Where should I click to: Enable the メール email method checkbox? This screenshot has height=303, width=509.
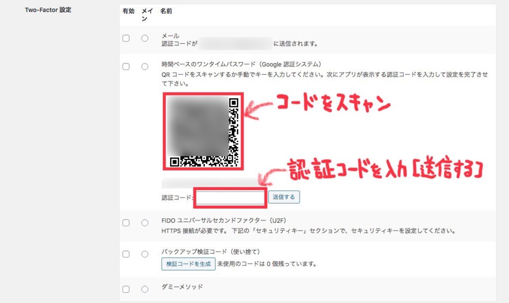[x=126, y=38]
